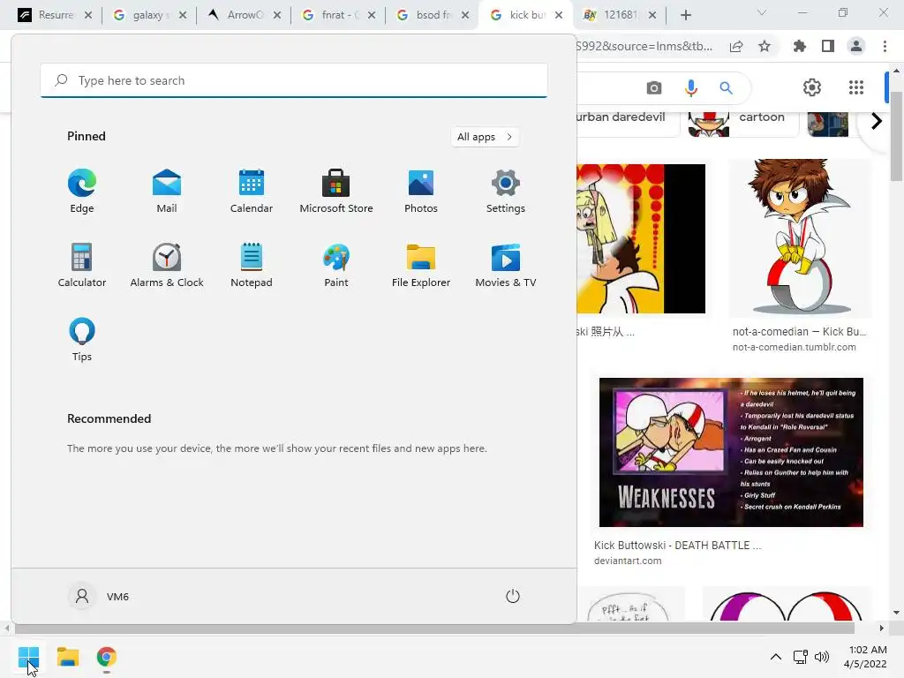Open the deviantart.com source link
This screenshot has height=678, width=904.
(628, 561)
